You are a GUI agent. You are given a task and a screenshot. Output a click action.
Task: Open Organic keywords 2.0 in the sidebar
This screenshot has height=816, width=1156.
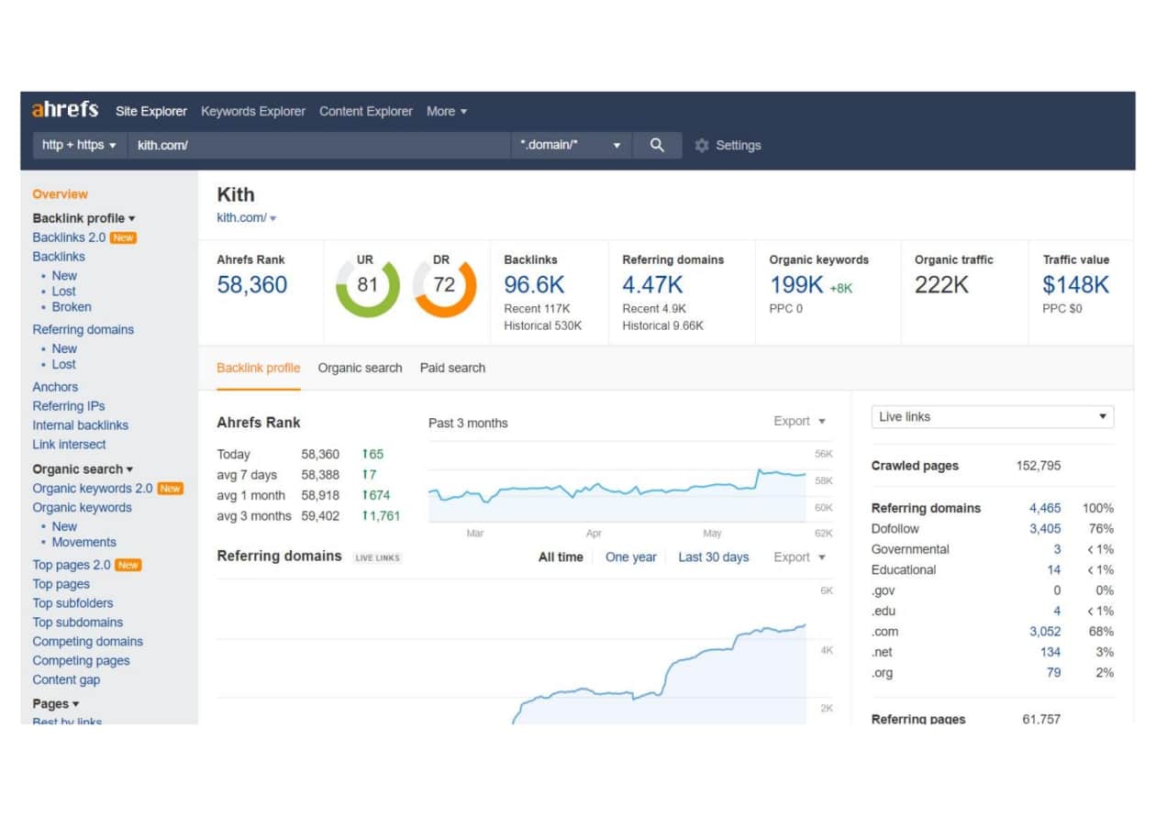pos(93,489)
